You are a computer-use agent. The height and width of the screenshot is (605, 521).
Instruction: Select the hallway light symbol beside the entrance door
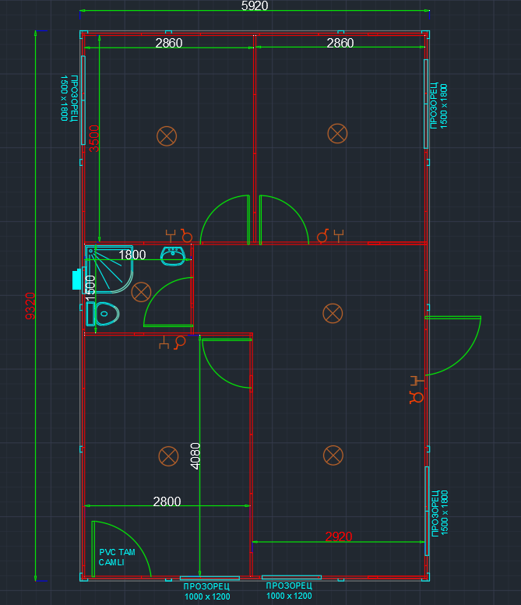[333, 313]
